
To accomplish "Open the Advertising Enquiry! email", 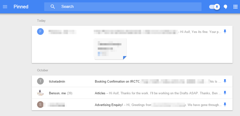I will [132, 105].
